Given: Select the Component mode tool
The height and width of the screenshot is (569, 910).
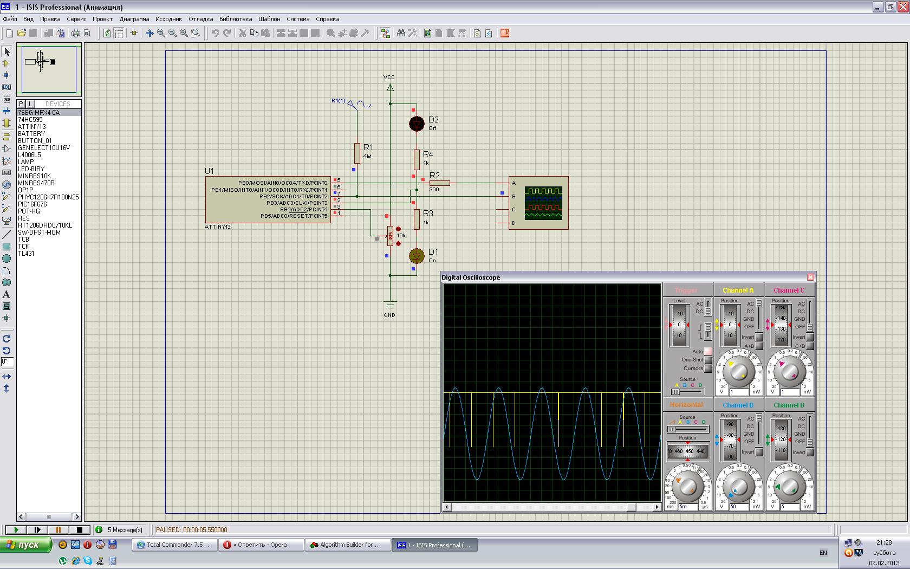Looking at the screenshot, I should pos(6,63).
